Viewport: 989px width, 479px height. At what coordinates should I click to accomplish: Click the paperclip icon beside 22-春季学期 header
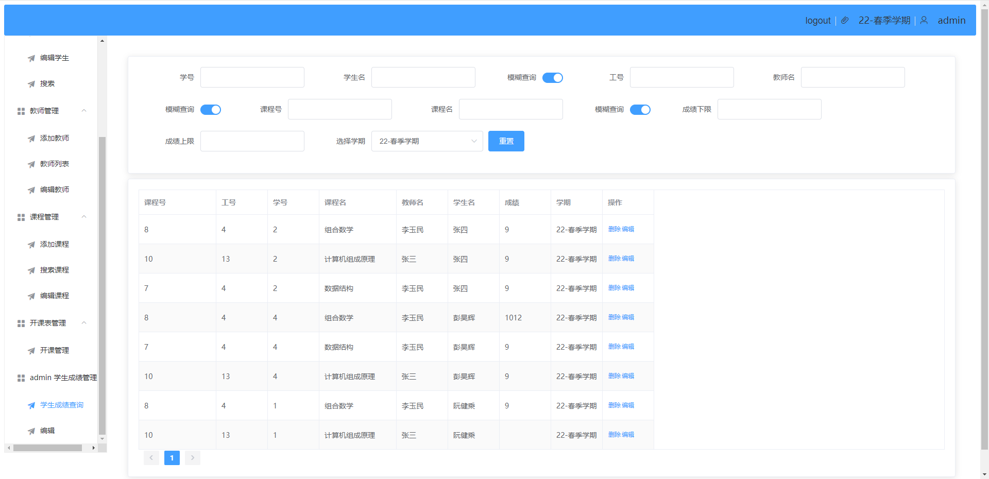point(845,20)
